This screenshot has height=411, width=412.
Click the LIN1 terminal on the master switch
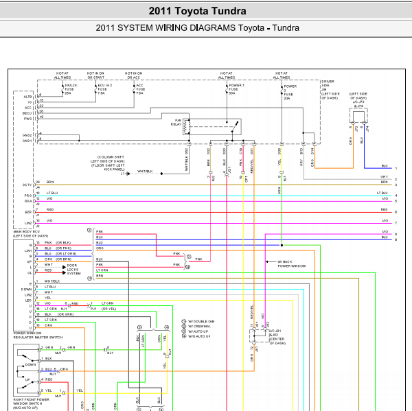click(x=28, y=251)
